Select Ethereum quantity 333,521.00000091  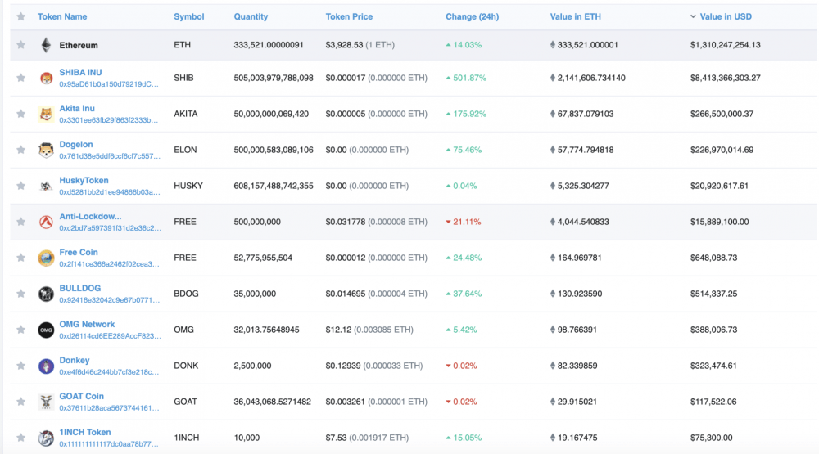pos(269,45)
